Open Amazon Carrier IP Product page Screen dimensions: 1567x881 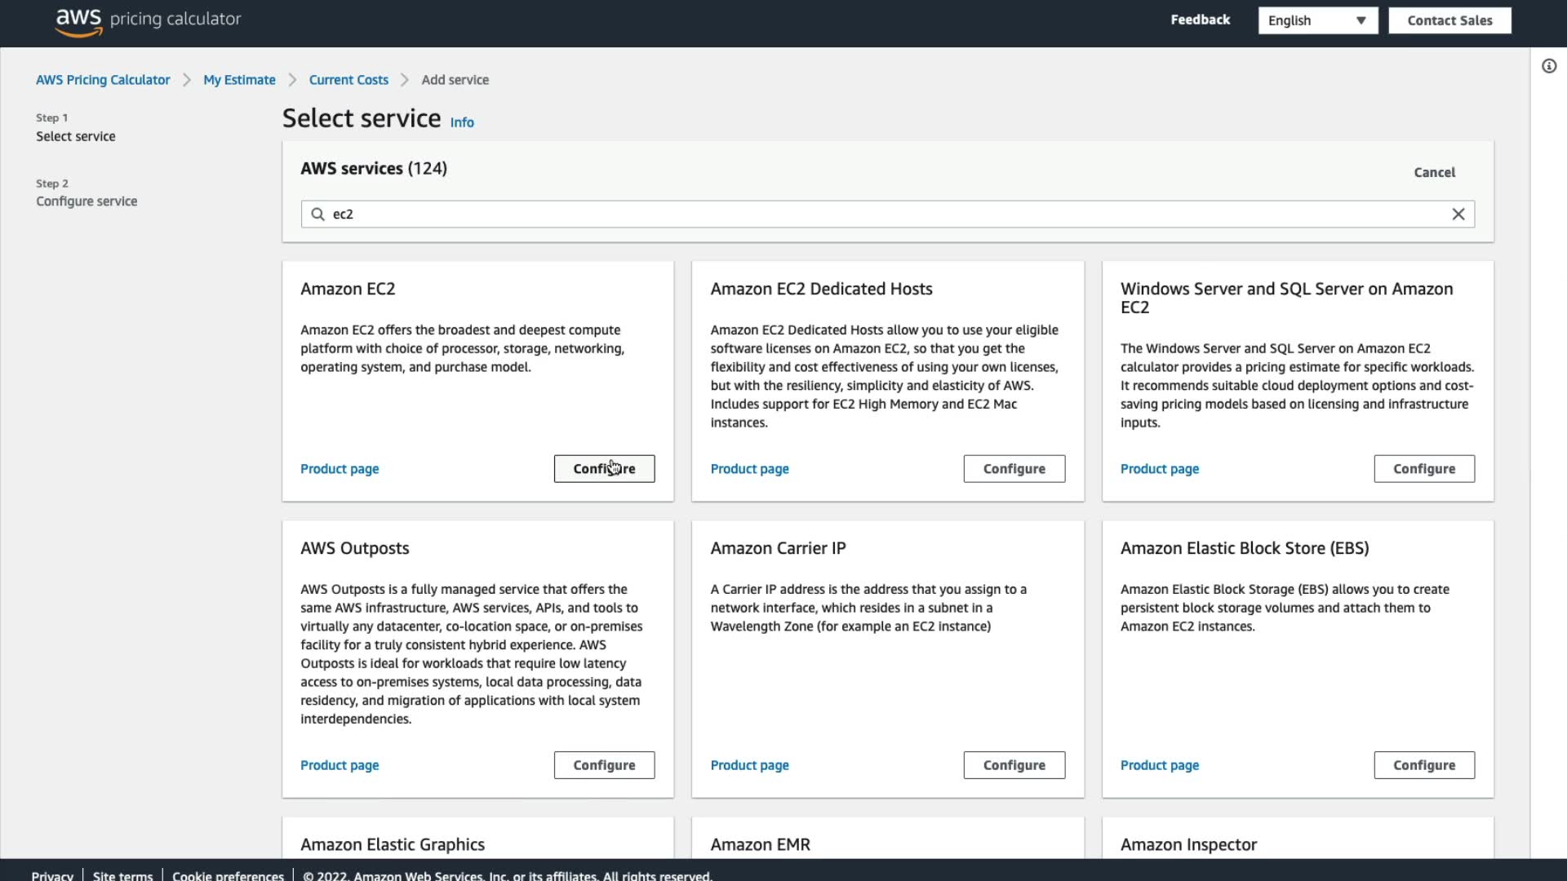click(749, 765)
